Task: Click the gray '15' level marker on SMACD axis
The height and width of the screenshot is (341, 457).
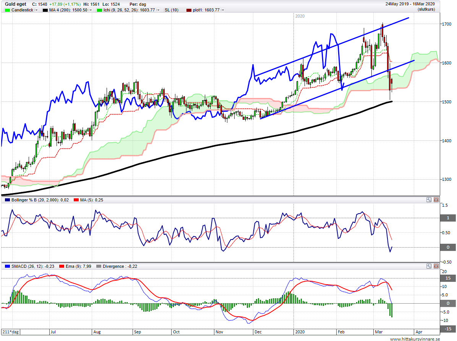Action: coord(448,278)
